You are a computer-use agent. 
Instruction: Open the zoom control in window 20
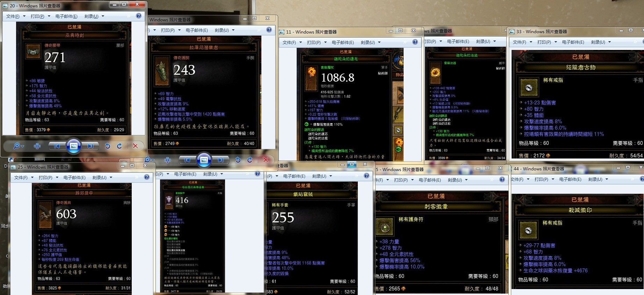tap(19, 146)
